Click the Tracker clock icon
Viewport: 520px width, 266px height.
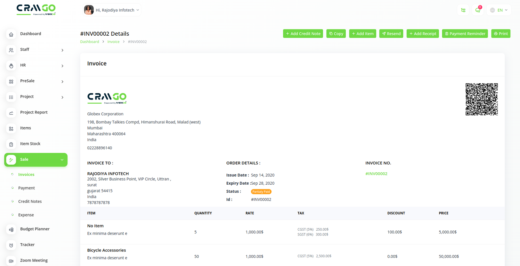pos(11,245)
